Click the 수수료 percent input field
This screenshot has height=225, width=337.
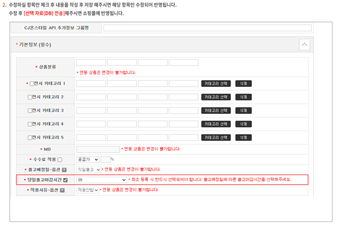pos(105,159)
